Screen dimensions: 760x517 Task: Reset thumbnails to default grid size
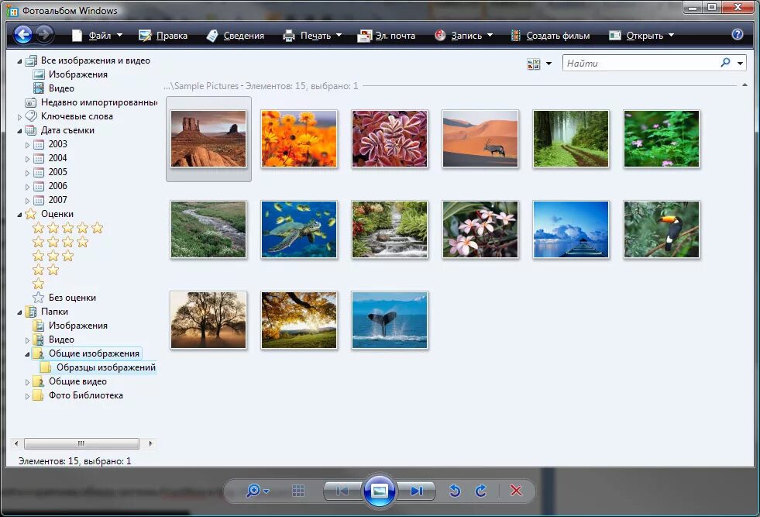coord(298,491)
